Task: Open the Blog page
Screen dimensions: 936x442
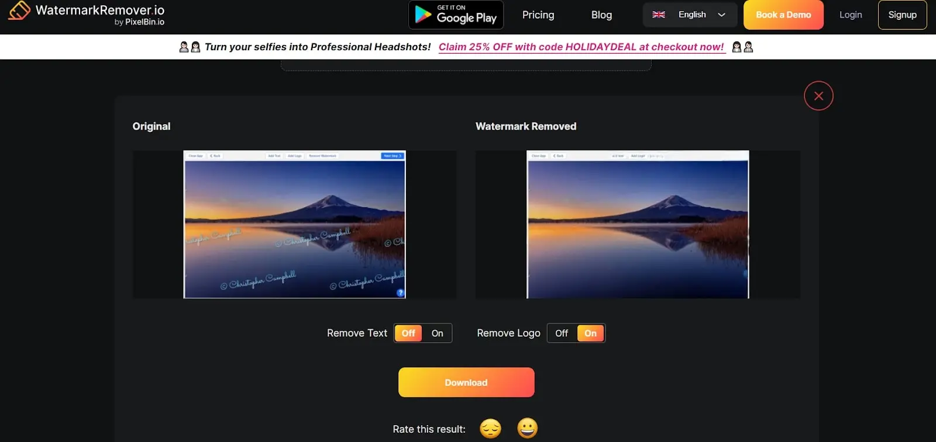Action: pyautogui.click(x=601, y=15)
